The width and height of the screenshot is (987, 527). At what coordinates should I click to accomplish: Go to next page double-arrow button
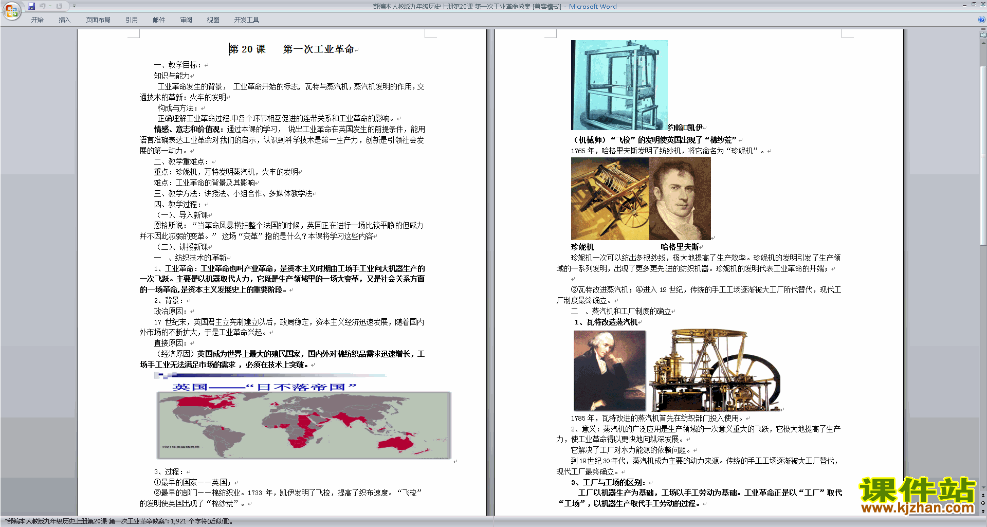(983, 511)
